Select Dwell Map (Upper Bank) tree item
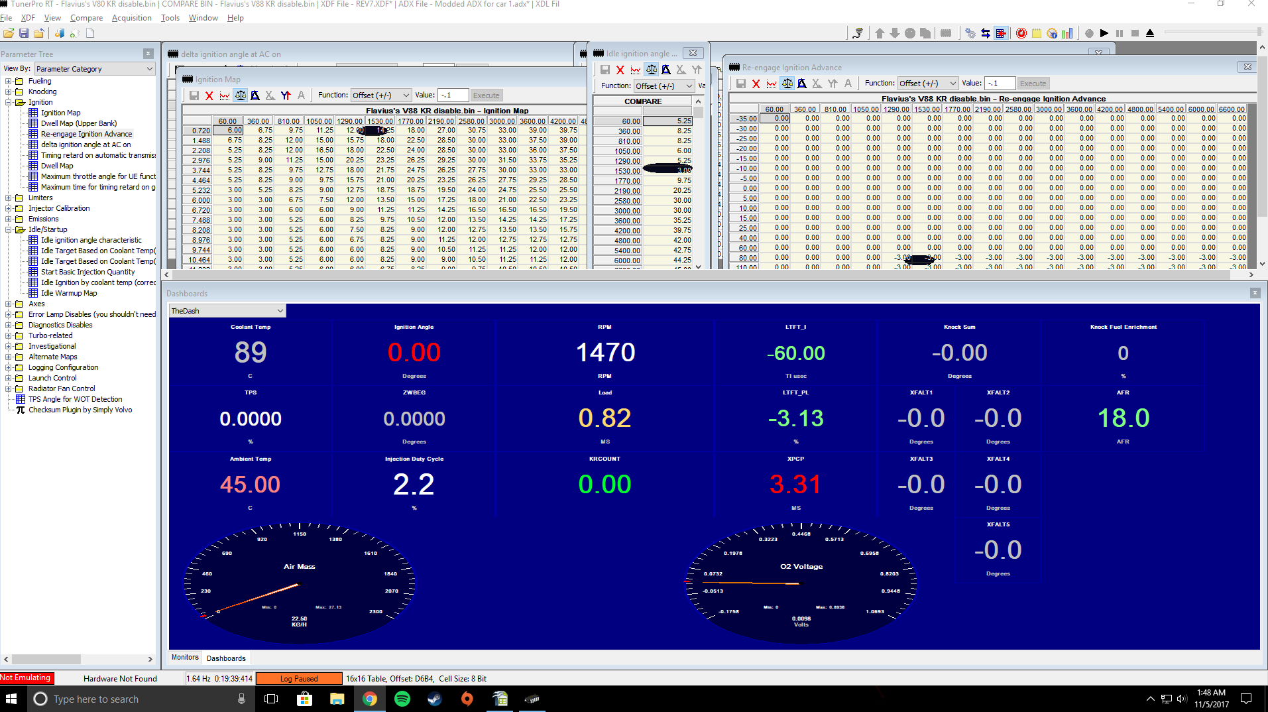 [x=78, y=123]
